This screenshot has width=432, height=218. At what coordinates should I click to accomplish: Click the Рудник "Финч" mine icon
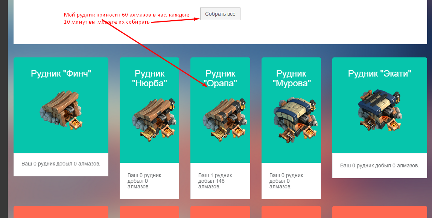(x=61, y=111)
